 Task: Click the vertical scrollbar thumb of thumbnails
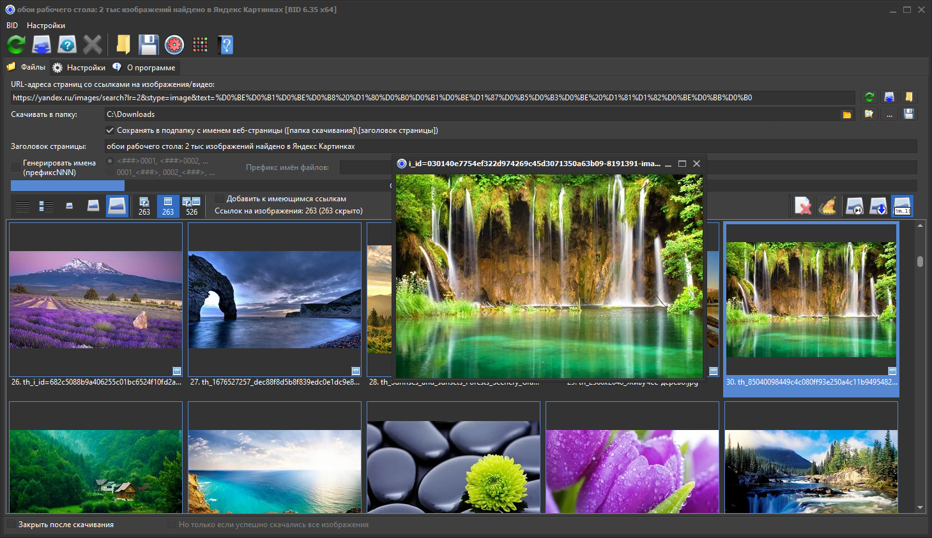[x=920, y=261]
